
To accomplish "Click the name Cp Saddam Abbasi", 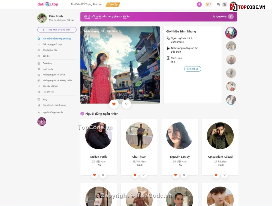I will pyautogui.click(x=220, y=157).
